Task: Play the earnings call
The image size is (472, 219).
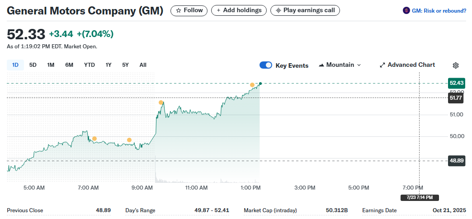Action: [305, 10]
